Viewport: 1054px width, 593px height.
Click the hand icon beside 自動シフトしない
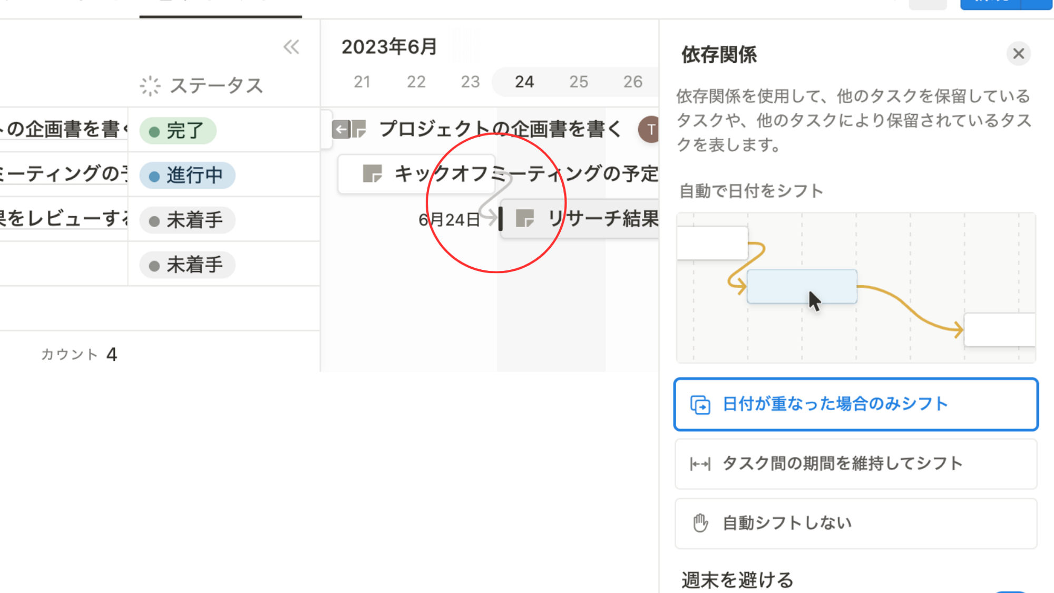pyautogui.click(x=700, y=523)
